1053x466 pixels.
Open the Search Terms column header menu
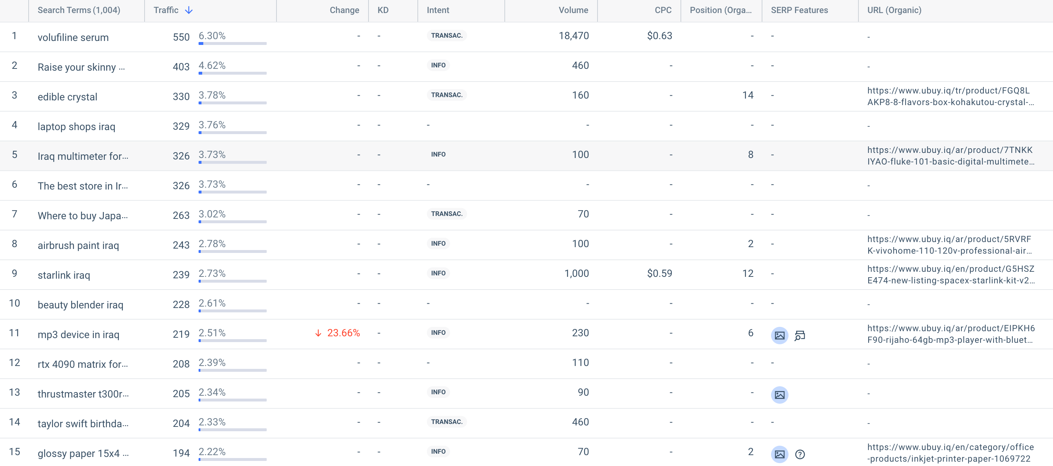[79, 10]
